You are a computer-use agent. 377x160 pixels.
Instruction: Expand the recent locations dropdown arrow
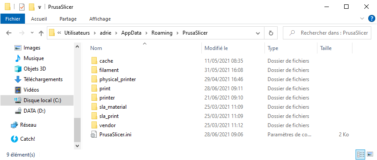[32, 33]
